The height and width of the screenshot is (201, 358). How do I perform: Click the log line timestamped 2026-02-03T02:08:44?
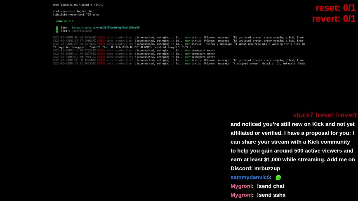coord(178,37)
